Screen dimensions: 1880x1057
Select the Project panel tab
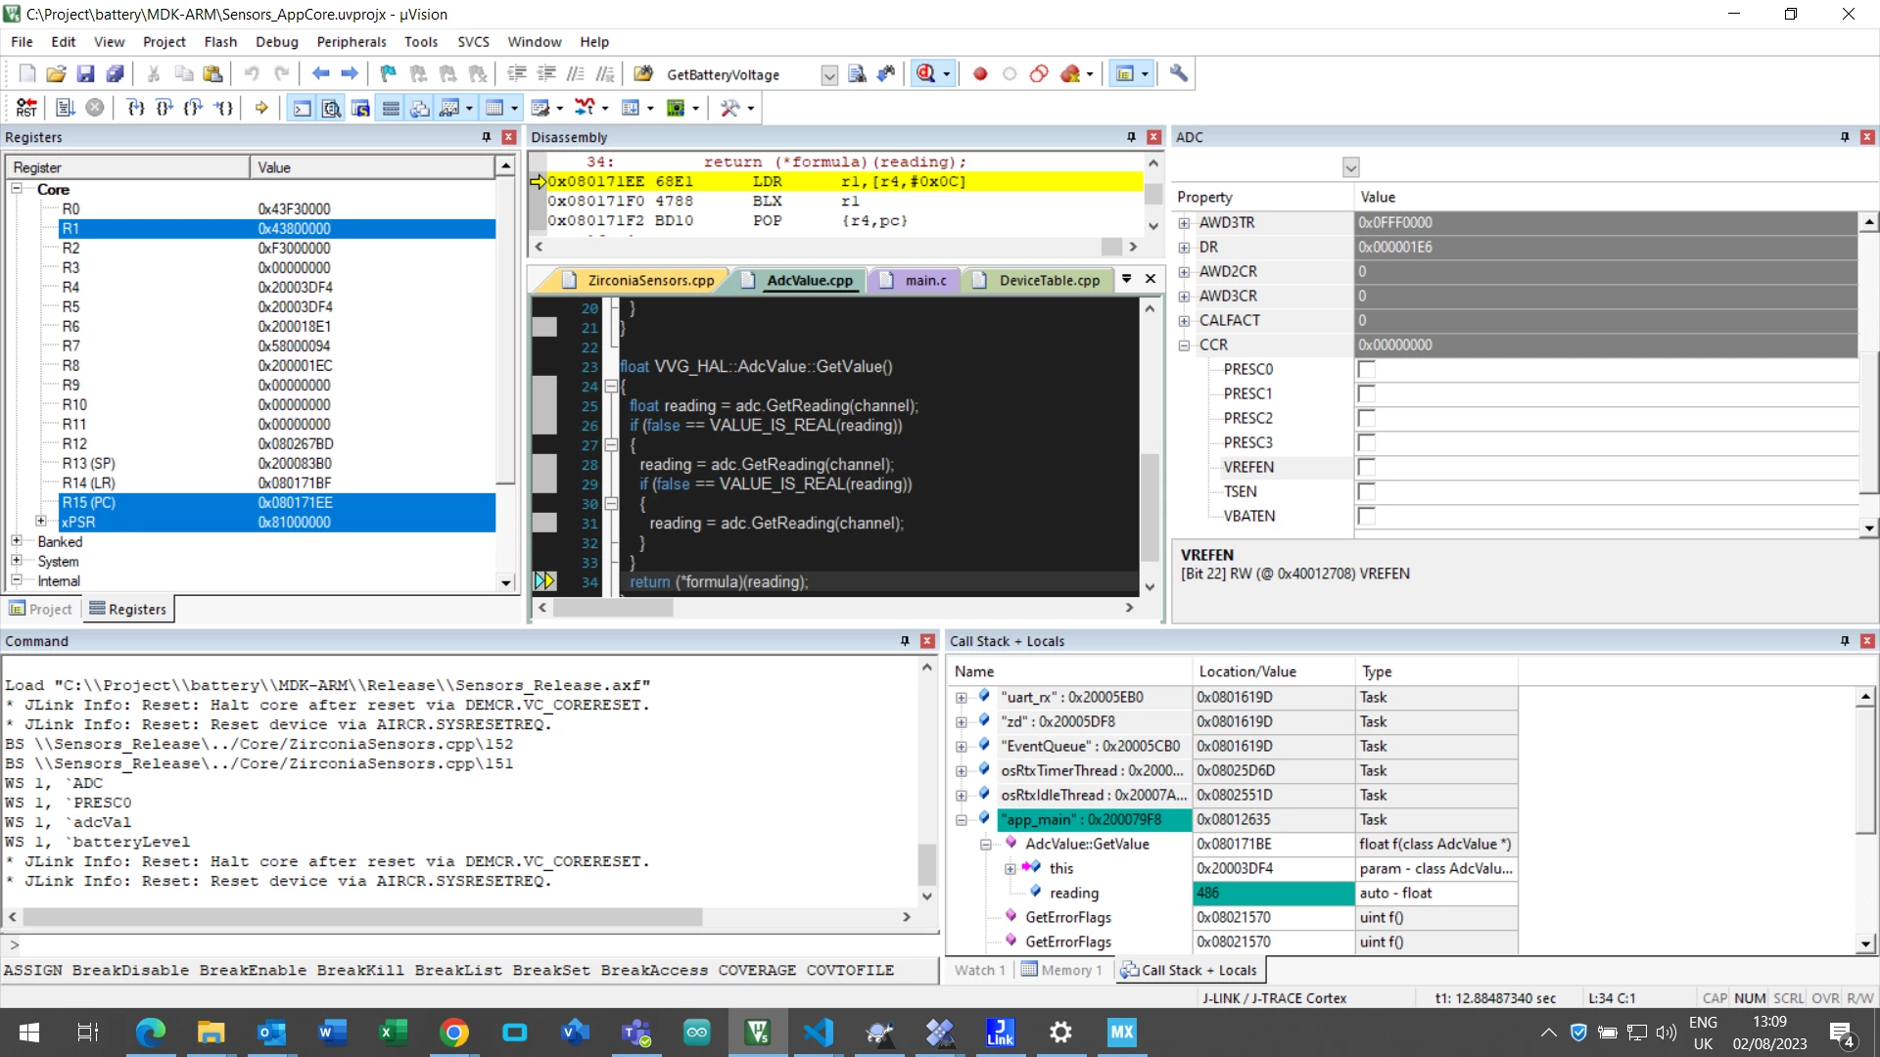coord(41,609)
